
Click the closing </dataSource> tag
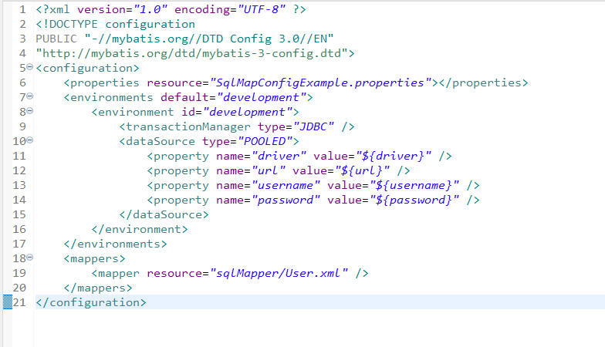point(164,214)
